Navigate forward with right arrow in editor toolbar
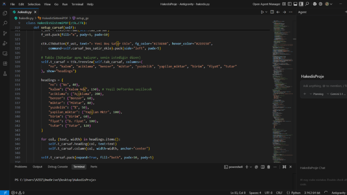Image resolution: width=347 pixels, height=195 pixels. pos(284,12)
